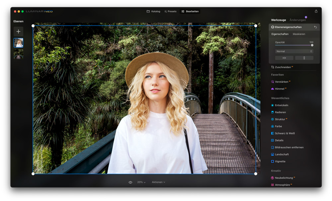The height and width of the screenshot is (201, 332).
Task: Open the Farbe color tool
Action: tap(277, 126)
